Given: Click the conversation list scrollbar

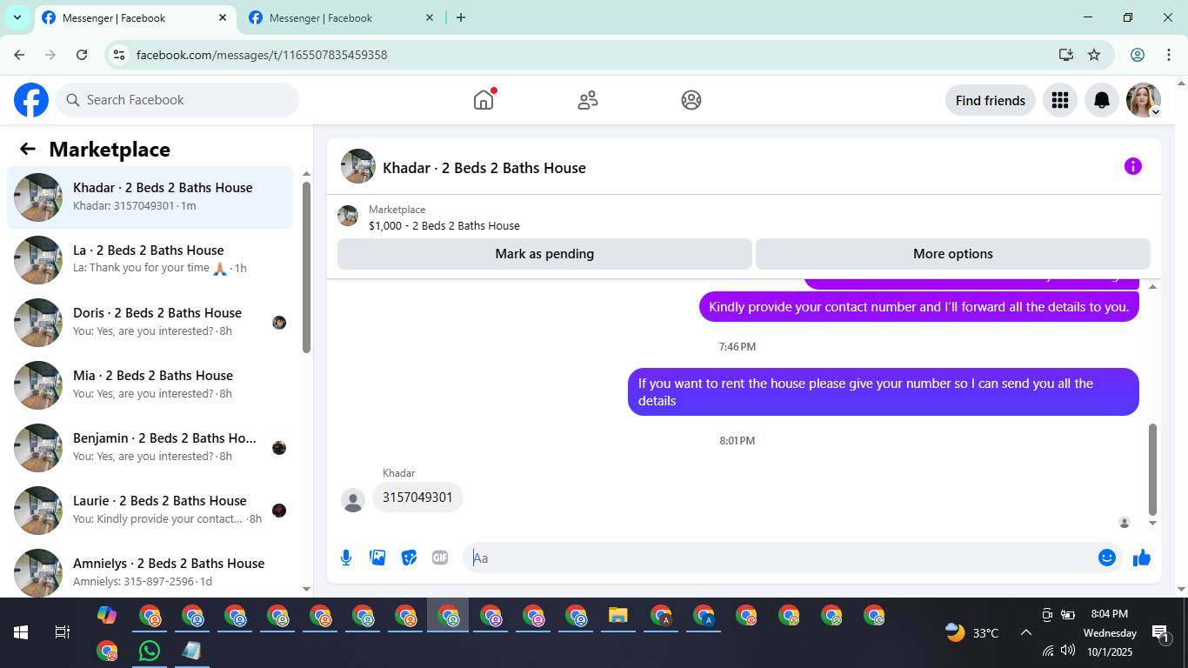Looking at the screenshot, I should (x=306, y=267).
